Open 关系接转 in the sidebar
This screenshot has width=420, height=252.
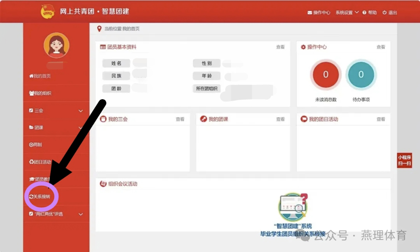tap(40, 197)
